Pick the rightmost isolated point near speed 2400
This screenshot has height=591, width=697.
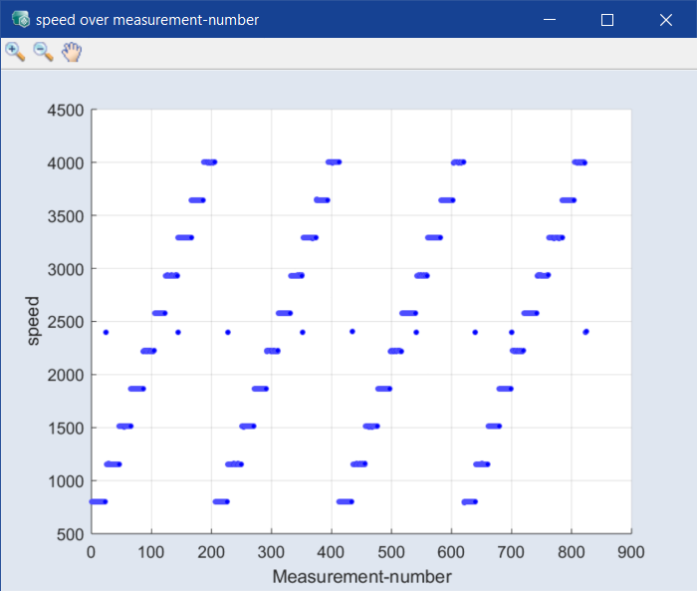point(585,332)
